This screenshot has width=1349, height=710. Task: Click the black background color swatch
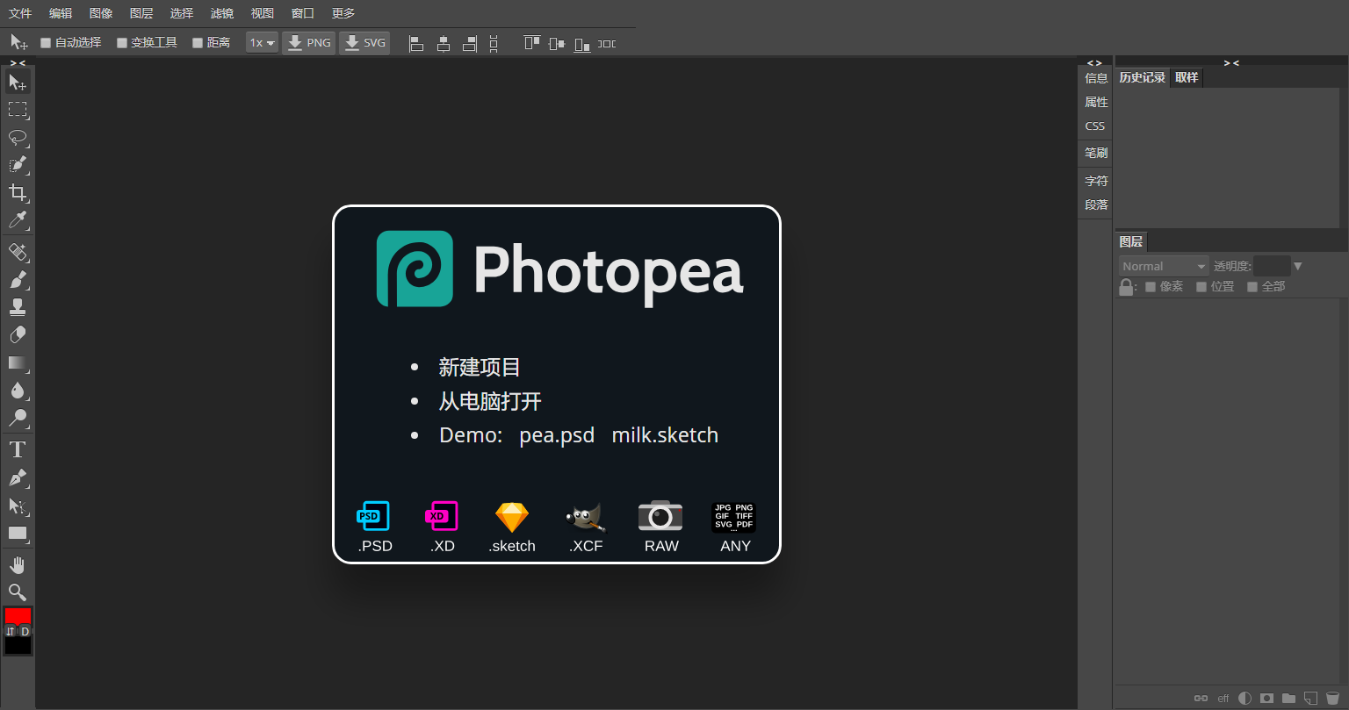pyautogui.click(x=18, y=646)
